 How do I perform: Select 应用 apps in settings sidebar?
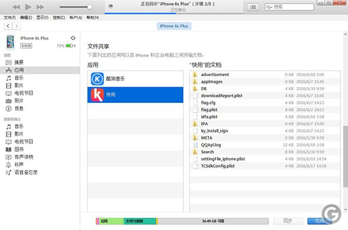(40, 70)
